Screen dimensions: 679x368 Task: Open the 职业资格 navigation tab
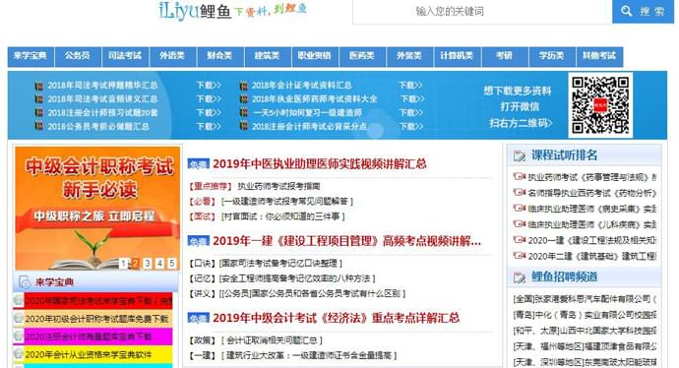tap(314, 56)
